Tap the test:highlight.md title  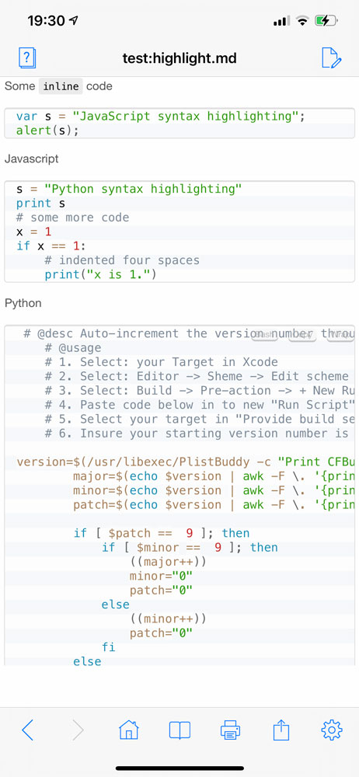point(179,59)
